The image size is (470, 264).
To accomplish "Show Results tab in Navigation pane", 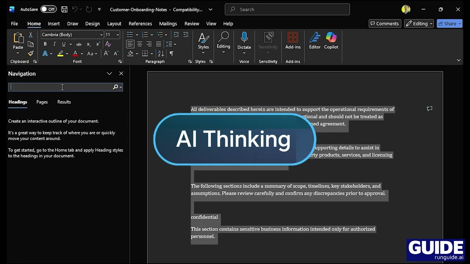I will (64, 102).
